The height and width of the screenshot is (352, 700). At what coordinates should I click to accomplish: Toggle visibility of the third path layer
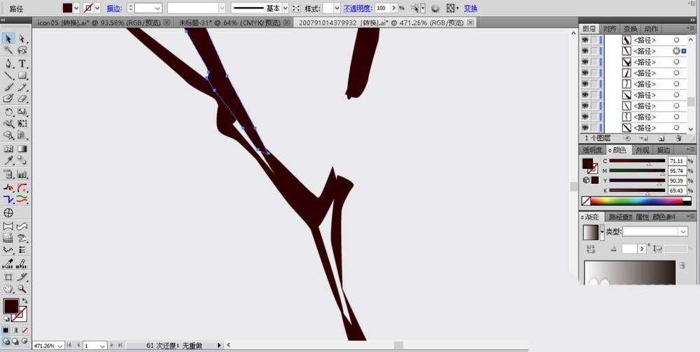584,62
